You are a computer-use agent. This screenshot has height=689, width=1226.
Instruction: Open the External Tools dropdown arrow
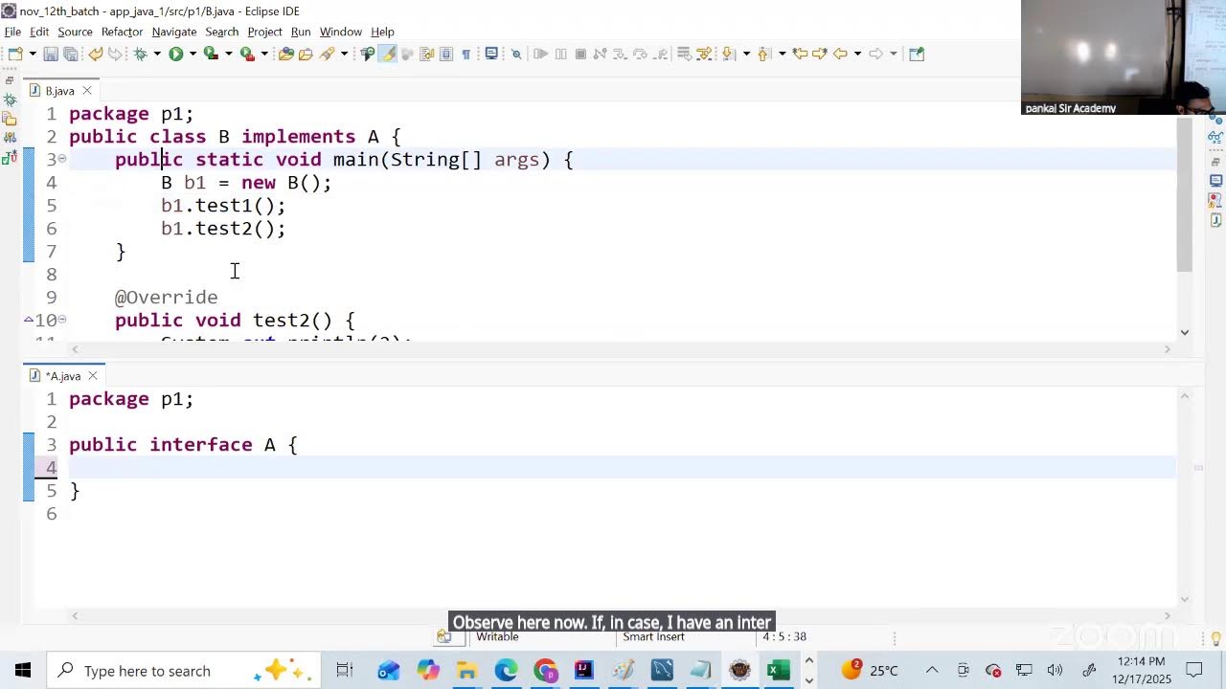click(x=264, y=54)
